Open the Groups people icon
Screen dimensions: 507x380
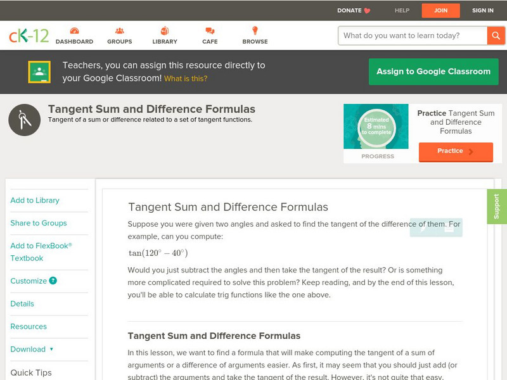click(x=120, y=31)
